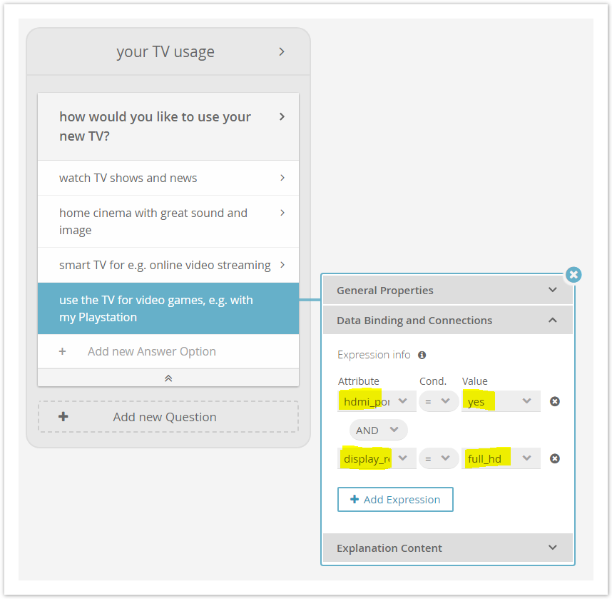612x599 pixels.
Task: Open the hdmi_por attribute dropdown
Action: click(377, 401)
